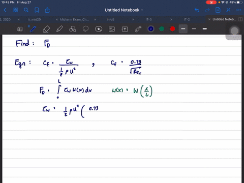Select the zoom window tool
244x183 pixels.
(20, 29)
